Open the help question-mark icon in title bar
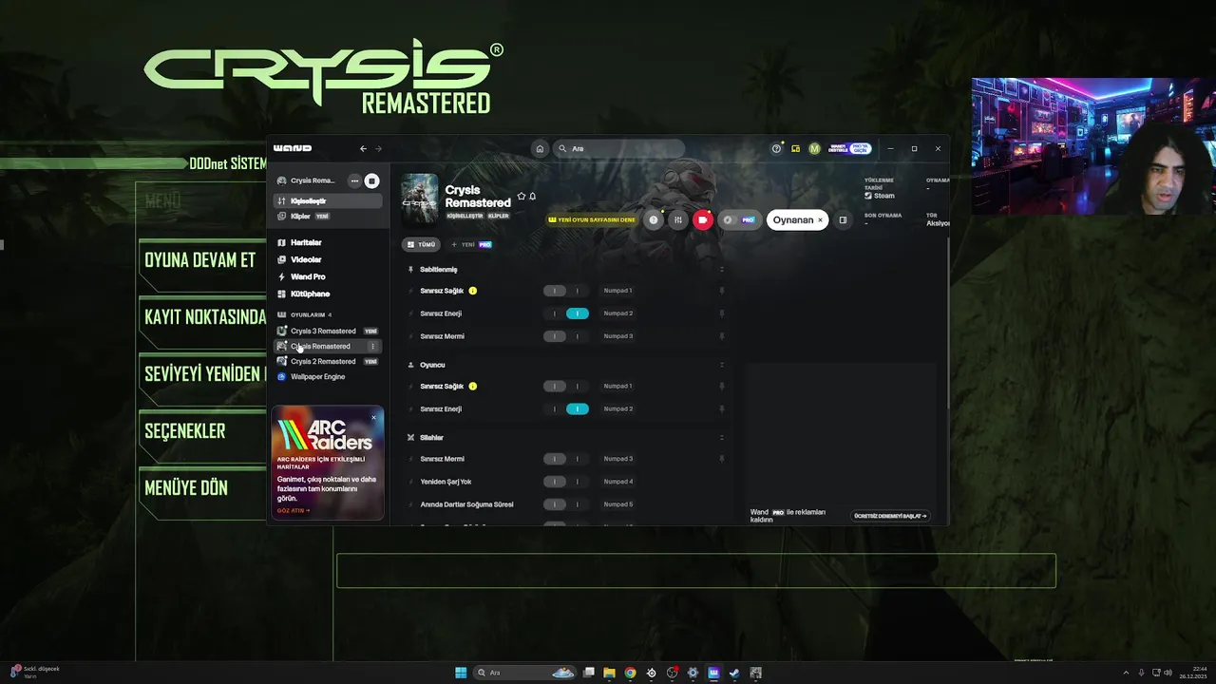 click(776, 148)
